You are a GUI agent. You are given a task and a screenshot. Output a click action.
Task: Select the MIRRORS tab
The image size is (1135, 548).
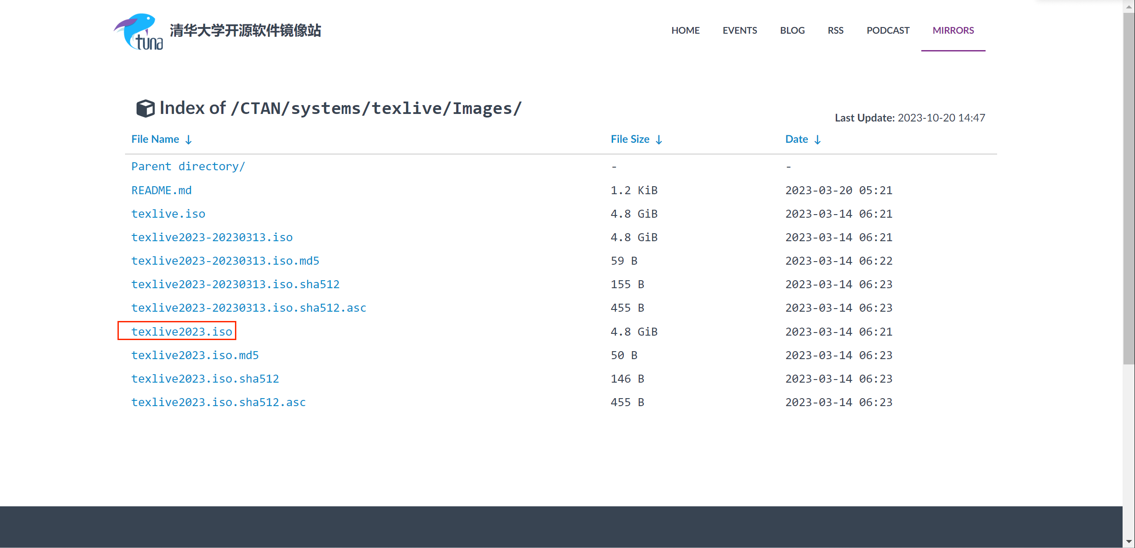[953, 31]
